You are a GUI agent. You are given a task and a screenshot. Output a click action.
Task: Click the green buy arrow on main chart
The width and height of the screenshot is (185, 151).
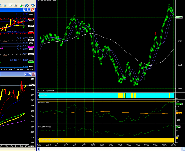[x=145, y=78]
